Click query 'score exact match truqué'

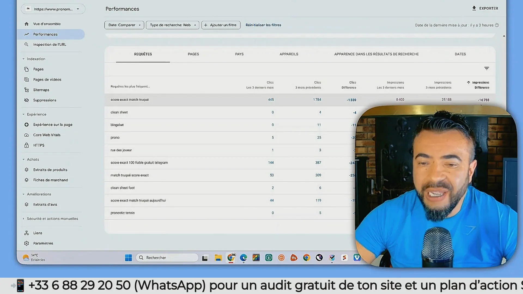pyautogui.click(x=130, y=100)
